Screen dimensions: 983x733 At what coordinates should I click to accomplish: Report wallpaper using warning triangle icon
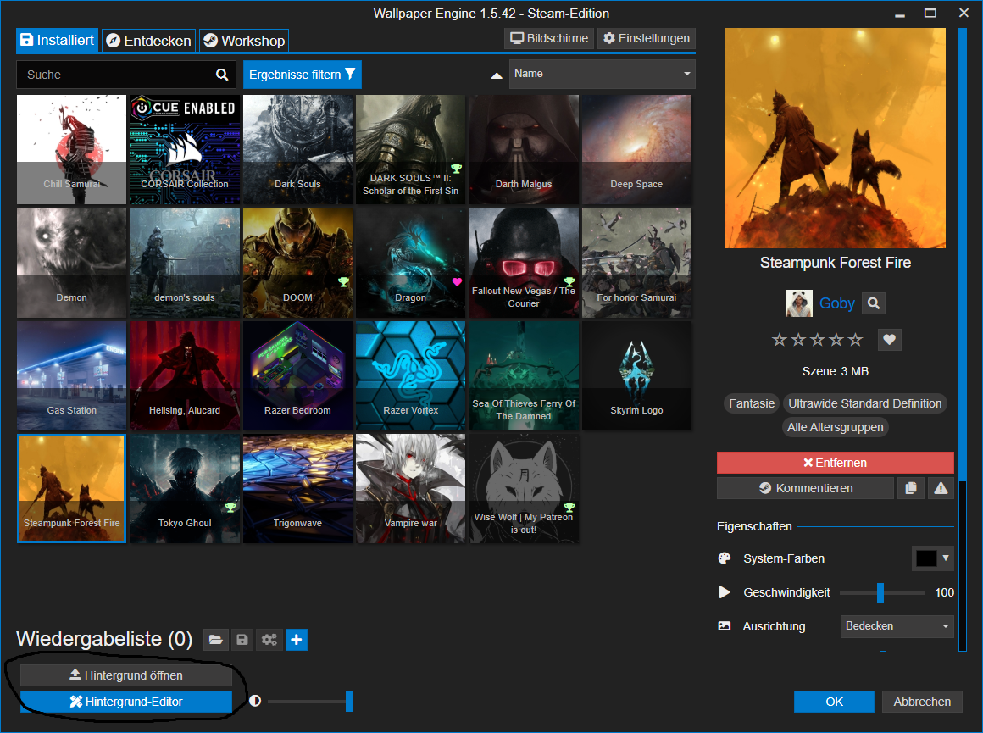coord(941,488)
